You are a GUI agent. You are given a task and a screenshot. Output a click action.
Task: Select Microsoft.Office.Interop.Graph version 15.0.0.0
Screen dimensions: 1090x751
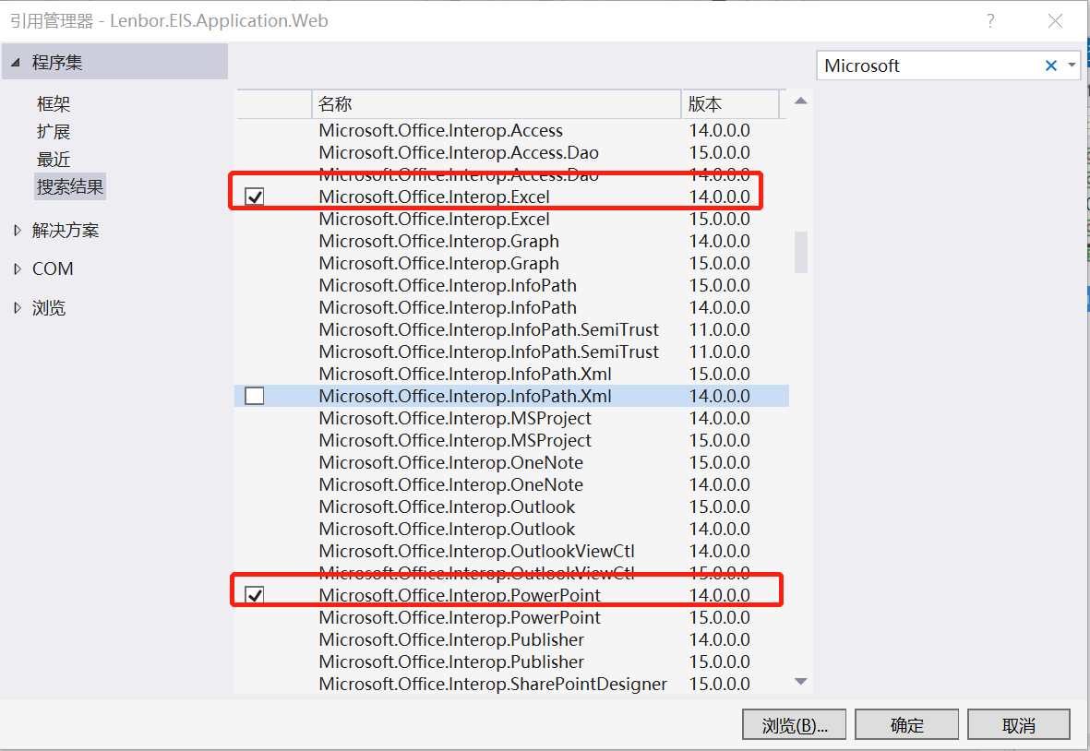coord(511,263)
